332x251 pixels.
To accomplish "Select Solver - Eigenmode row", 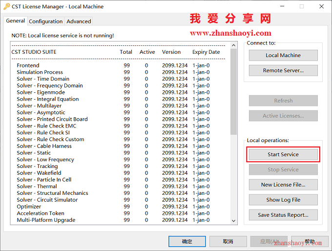I will [113, 92].
